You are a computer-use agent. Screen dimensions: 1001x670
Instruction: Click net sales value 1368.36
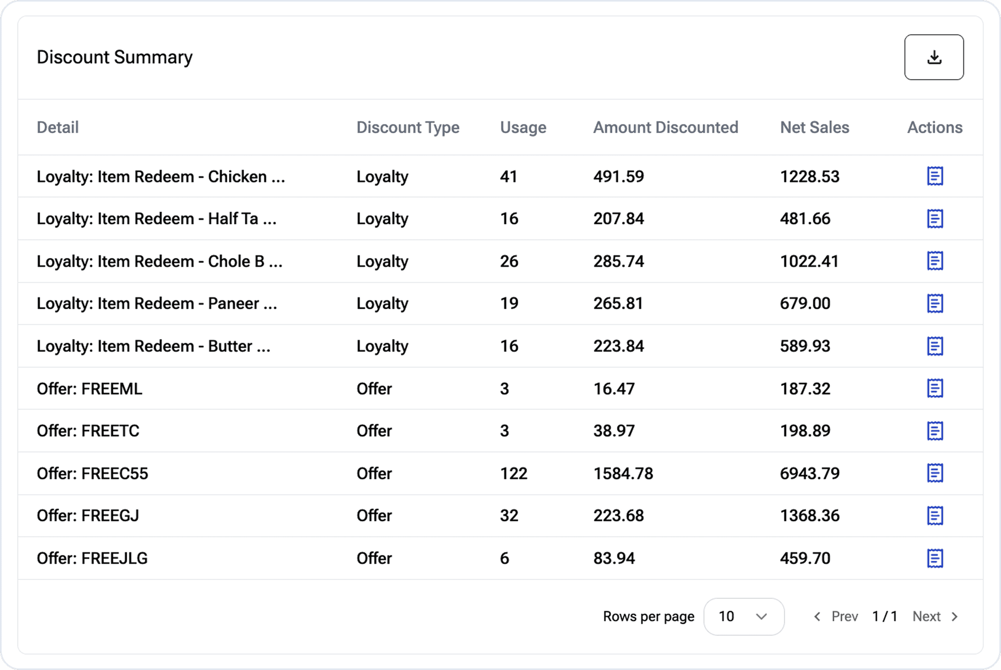810,516
